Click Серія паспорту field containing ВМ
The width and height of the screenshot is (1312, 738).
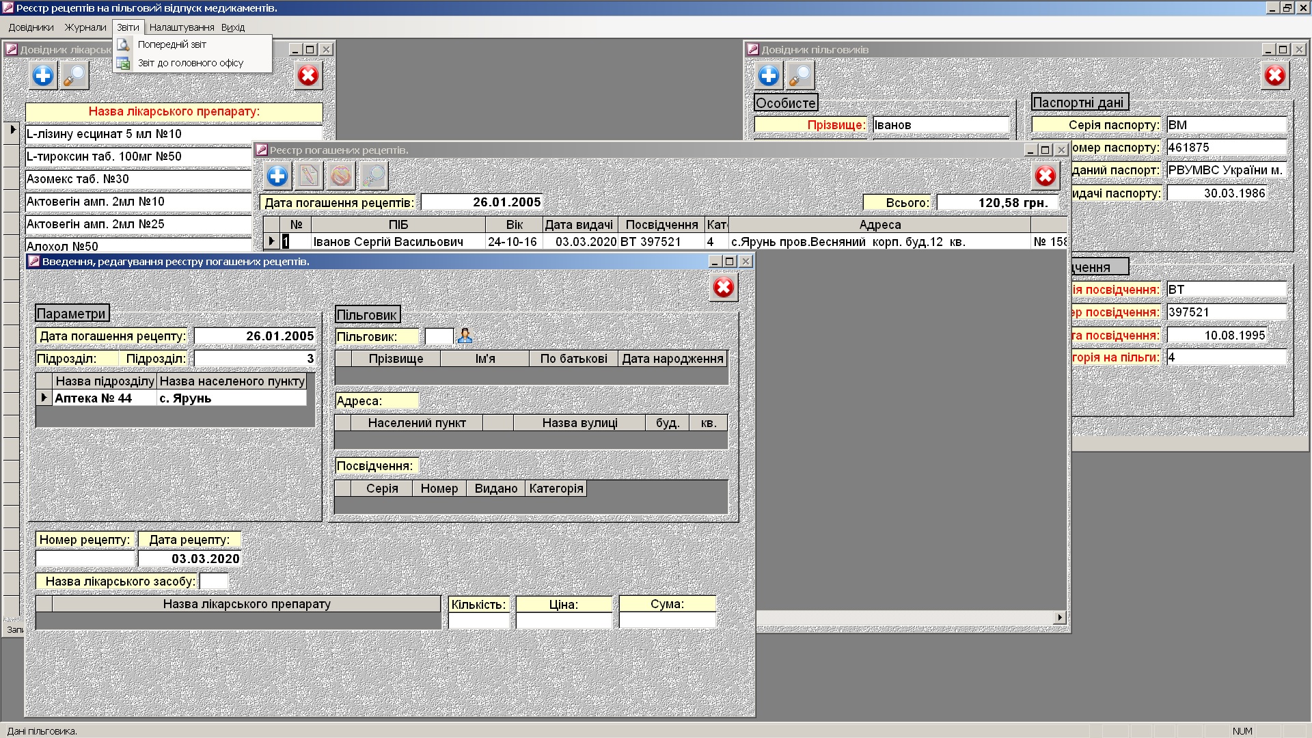pos(1227,125)
